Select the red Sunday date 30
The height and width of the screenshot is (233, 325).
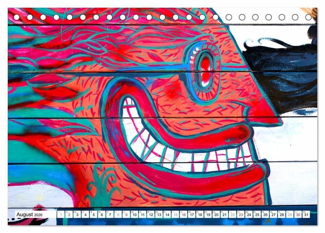coord(298,214)
